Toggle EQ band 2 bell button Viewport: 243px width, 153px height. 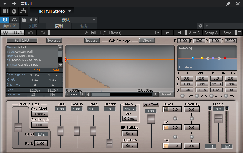tap(197, 96)
